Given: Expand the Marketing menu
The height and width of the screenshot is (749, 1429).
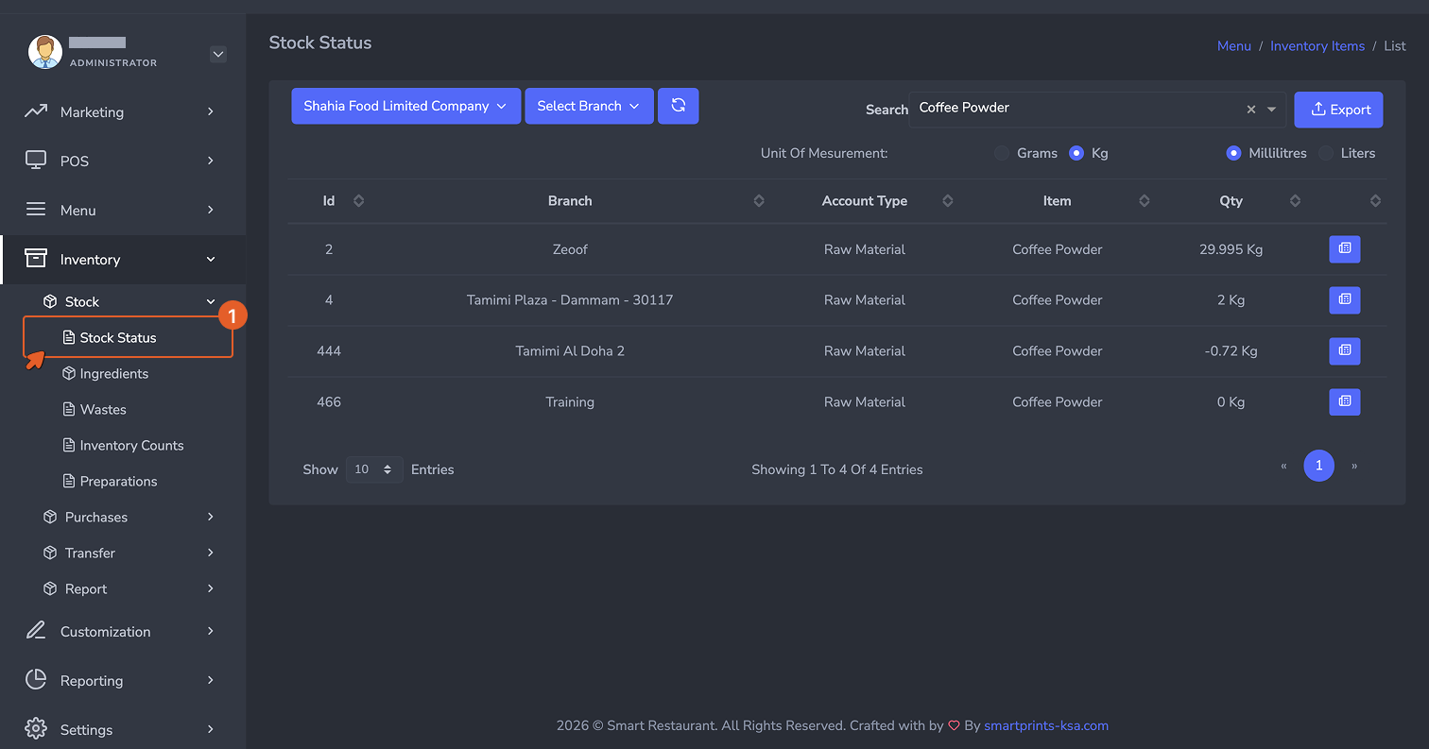Looking at the screenshot, I should tap(123, 111).
